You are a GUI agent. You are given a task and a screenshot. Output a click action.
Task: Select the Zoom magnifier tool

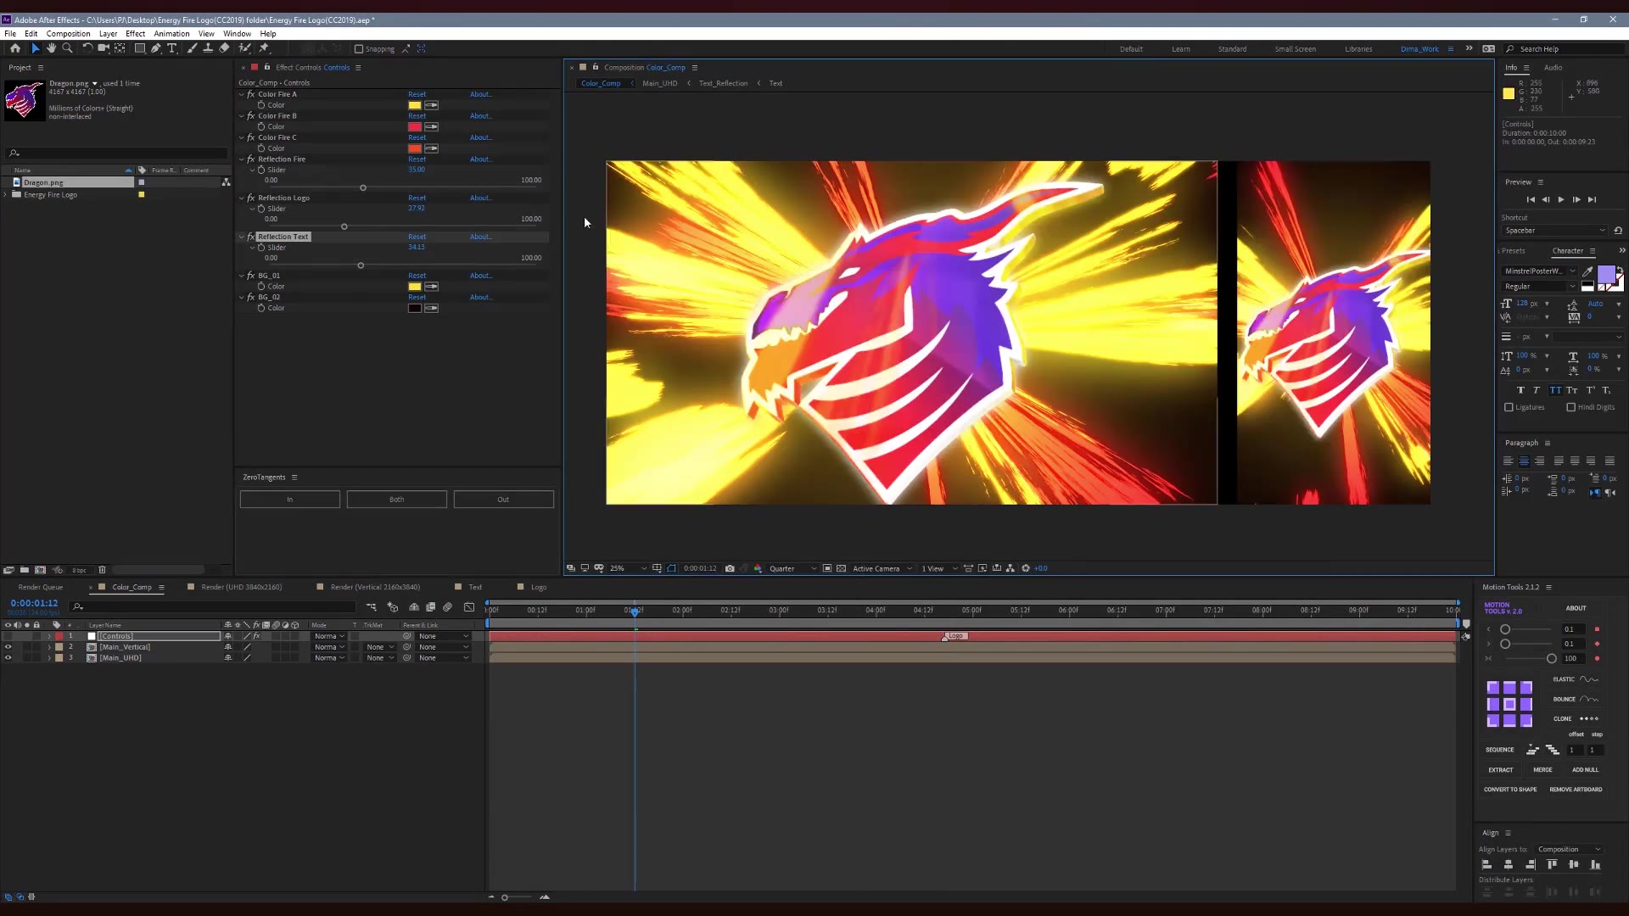[x=67, y=48]
